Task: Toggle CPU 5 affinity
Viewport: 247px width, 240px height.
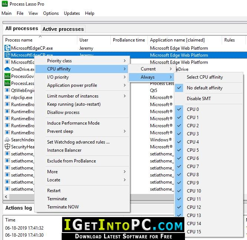Action: tap(209, 150)
